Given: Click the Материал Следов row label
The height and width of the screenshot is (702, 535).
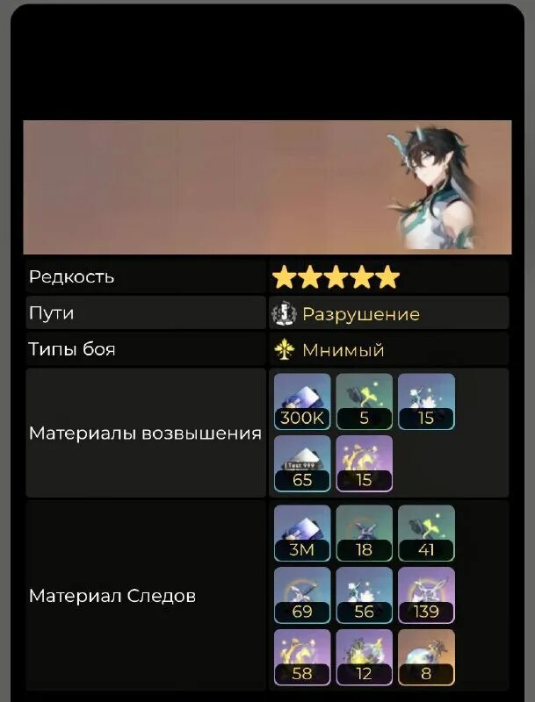Looking at the screenshot, I should (x=112, y=596).
